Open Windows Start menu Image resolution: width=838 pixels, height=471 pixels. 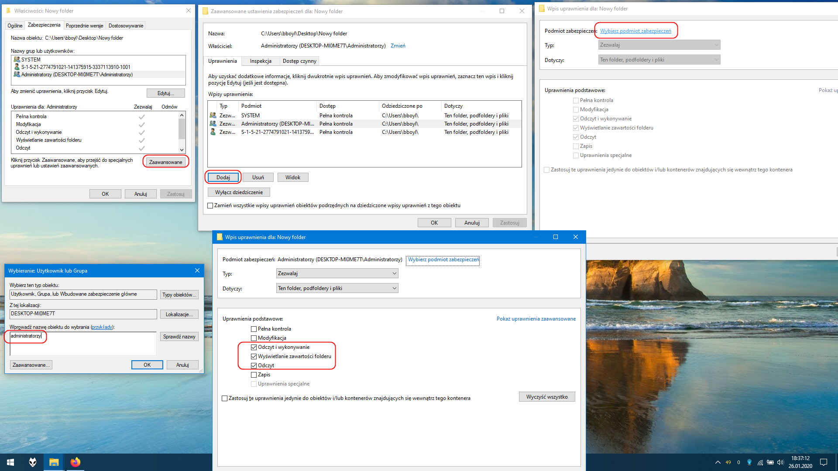[10, 462]
